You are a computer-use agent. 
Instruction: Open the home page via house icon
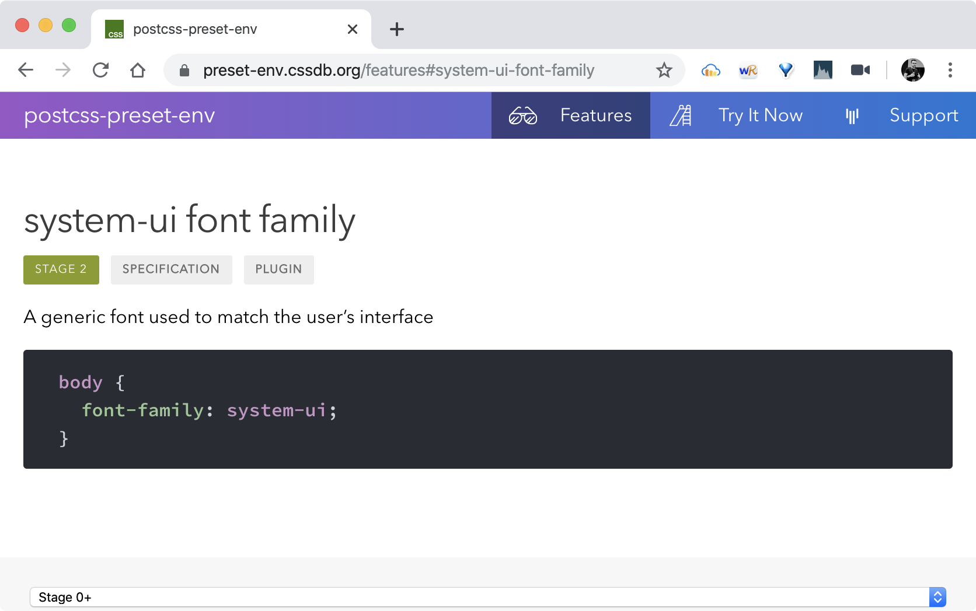(x=138, y=70)
